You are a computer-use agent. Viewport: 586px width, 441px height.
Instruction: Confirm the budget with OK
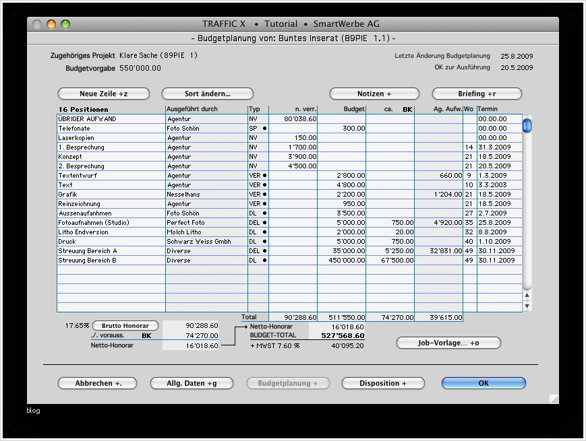point(483,383)
